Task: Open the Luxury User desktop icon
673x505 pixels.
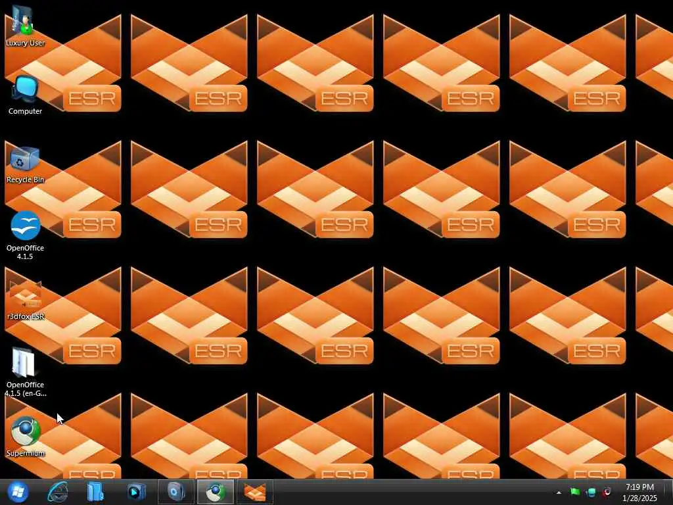Action: (25, 26)
